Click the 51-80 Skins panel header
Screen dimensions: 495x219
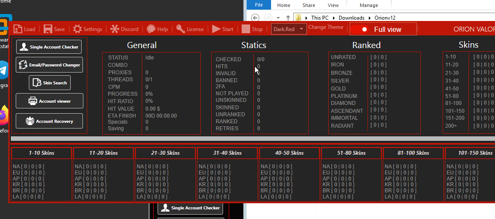click(351, 153)
